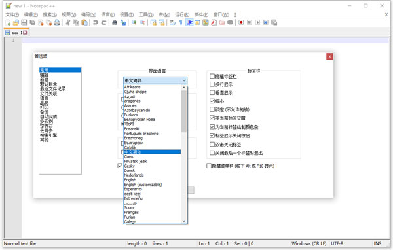Collapse the 中文简体 language combo box
This screenshot has width=393, height=250.
(x=155, y=80)
